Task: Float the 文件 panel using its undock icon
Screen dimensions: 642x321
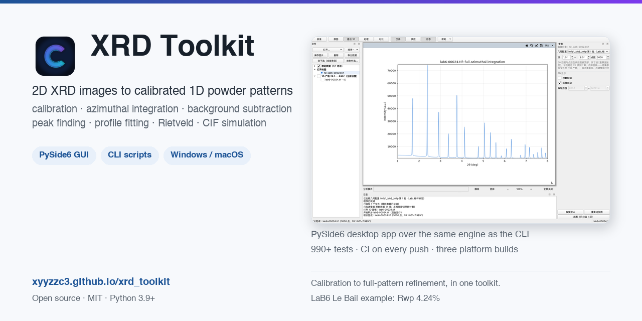Action: click(x=355, y=44)
